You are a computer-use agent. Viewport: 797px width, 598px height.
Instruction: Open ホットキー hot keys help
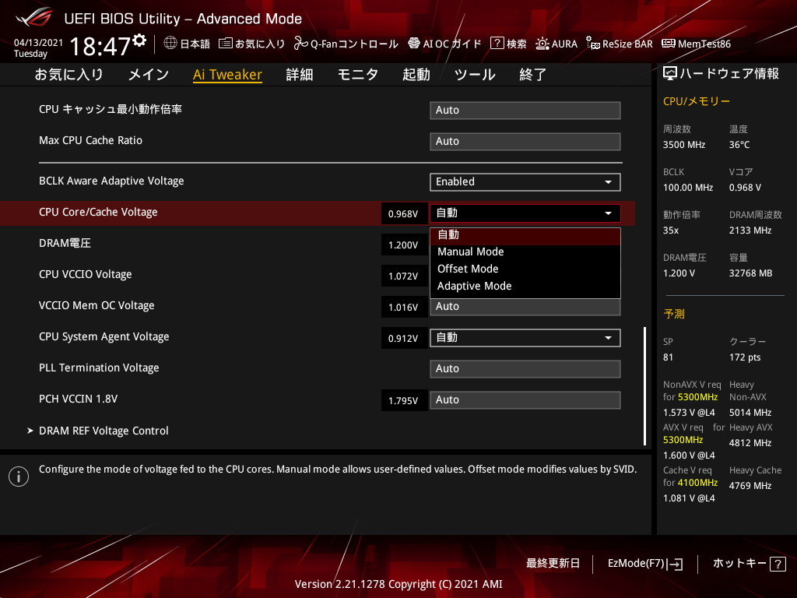(x=749, y=564)
